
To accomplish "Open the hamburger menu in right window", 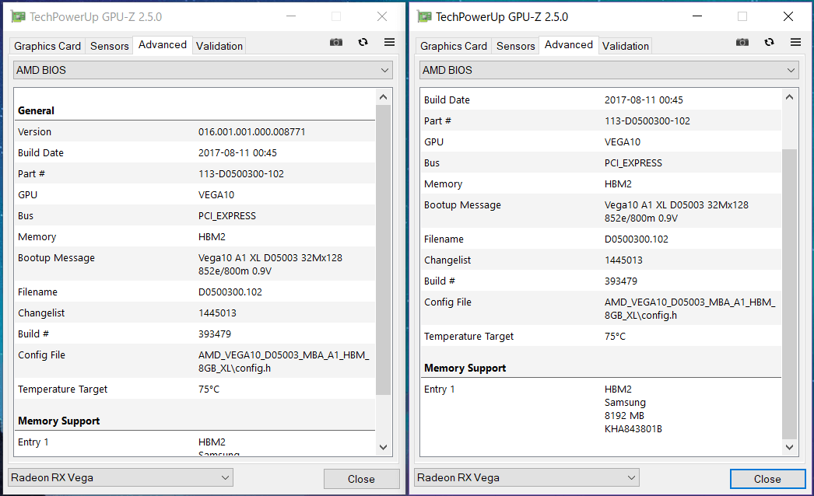I will pos(796,42).
